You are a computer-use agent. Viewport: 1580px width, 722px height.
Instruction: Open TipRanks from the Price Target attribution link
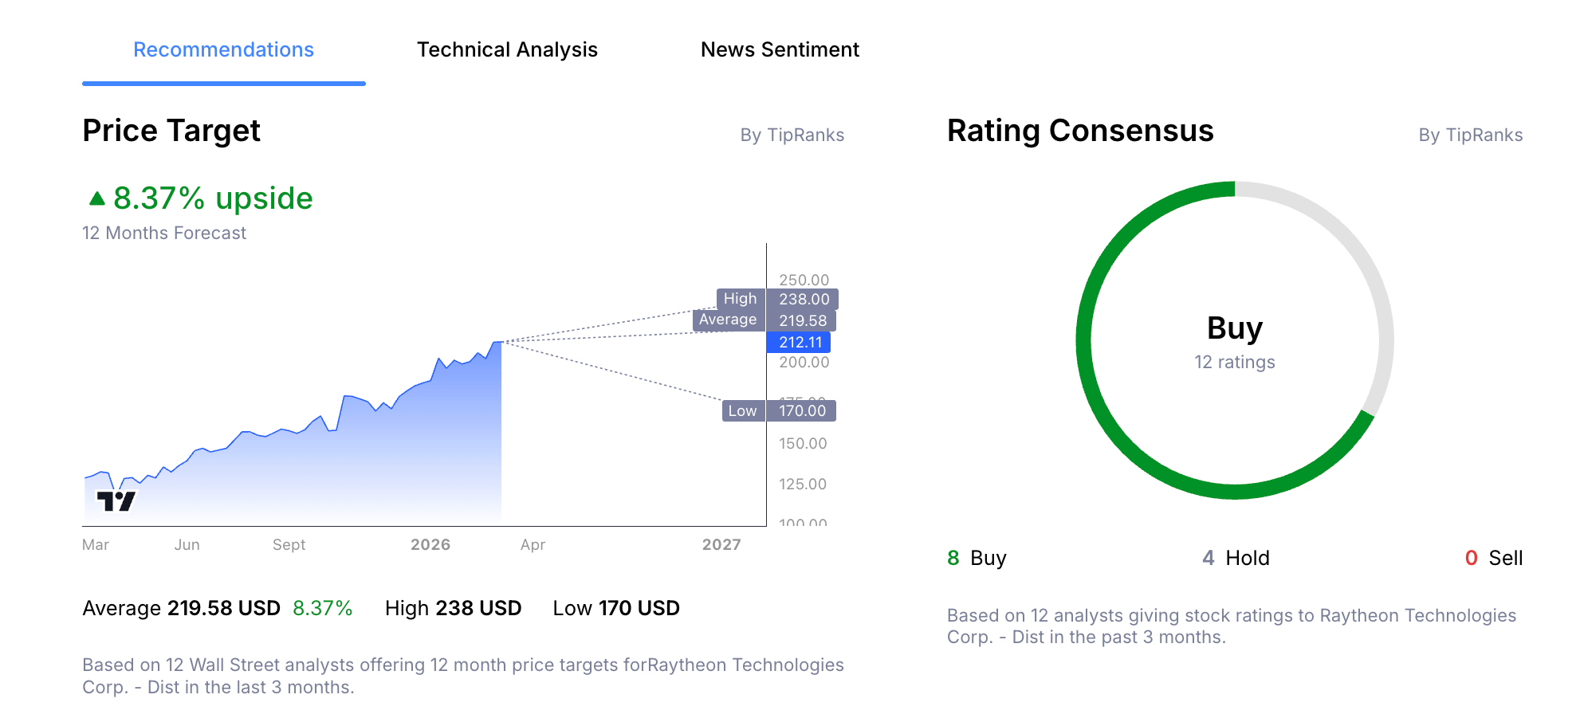coord(792,135)
